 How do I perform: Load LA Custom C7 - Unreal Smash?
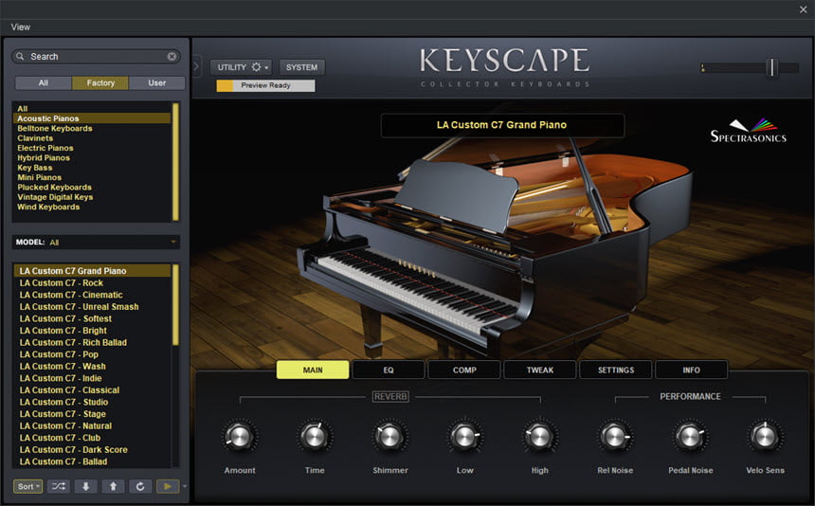click(92, 307)
